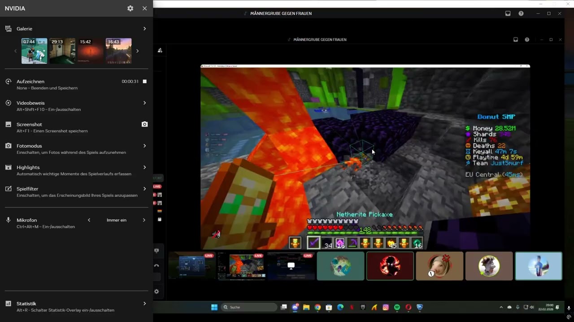574x322 pixels.
Task: Click the Immer ein microphone mode
Action: [x=117, y=220]
